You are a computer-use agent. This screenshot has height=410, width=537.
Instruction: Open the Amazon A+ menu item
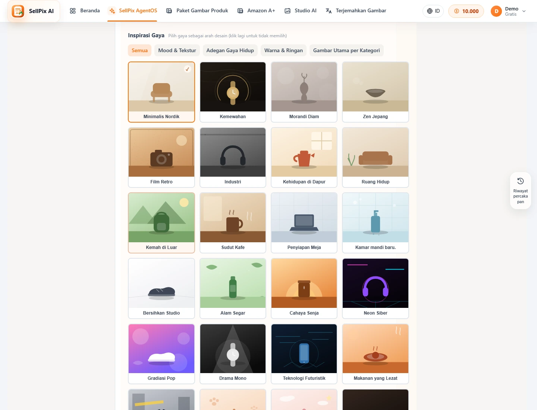click(257, 11)
